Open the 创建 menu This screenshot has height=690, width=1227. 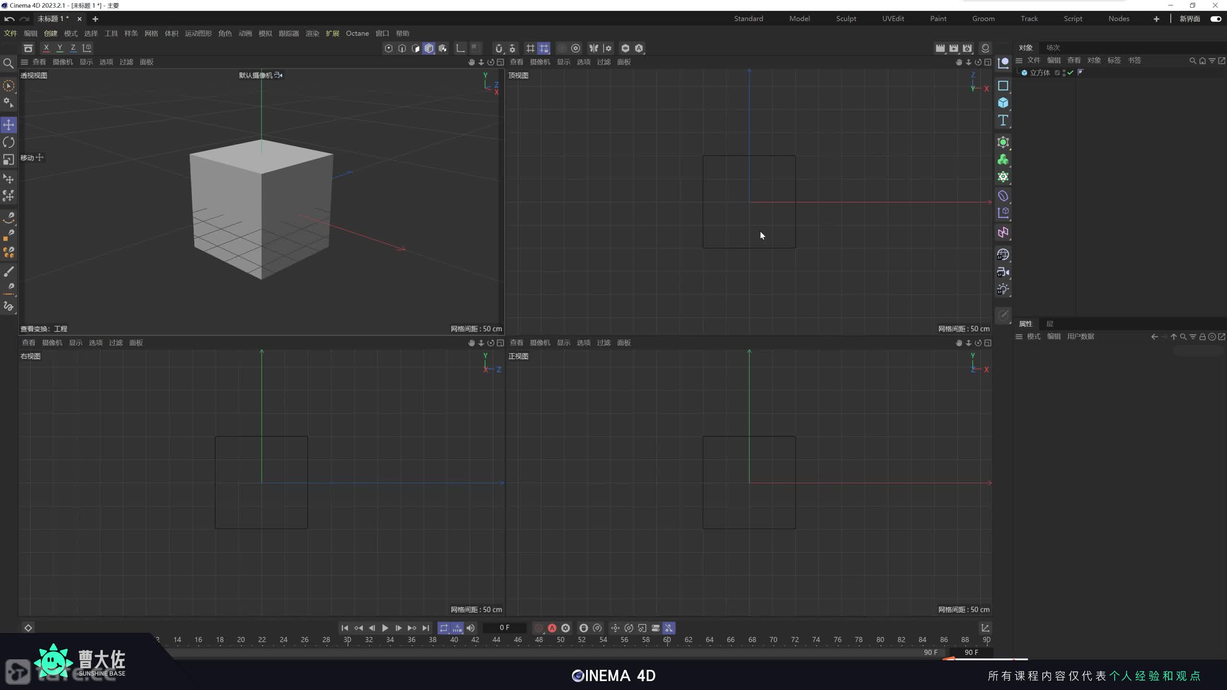50,34
